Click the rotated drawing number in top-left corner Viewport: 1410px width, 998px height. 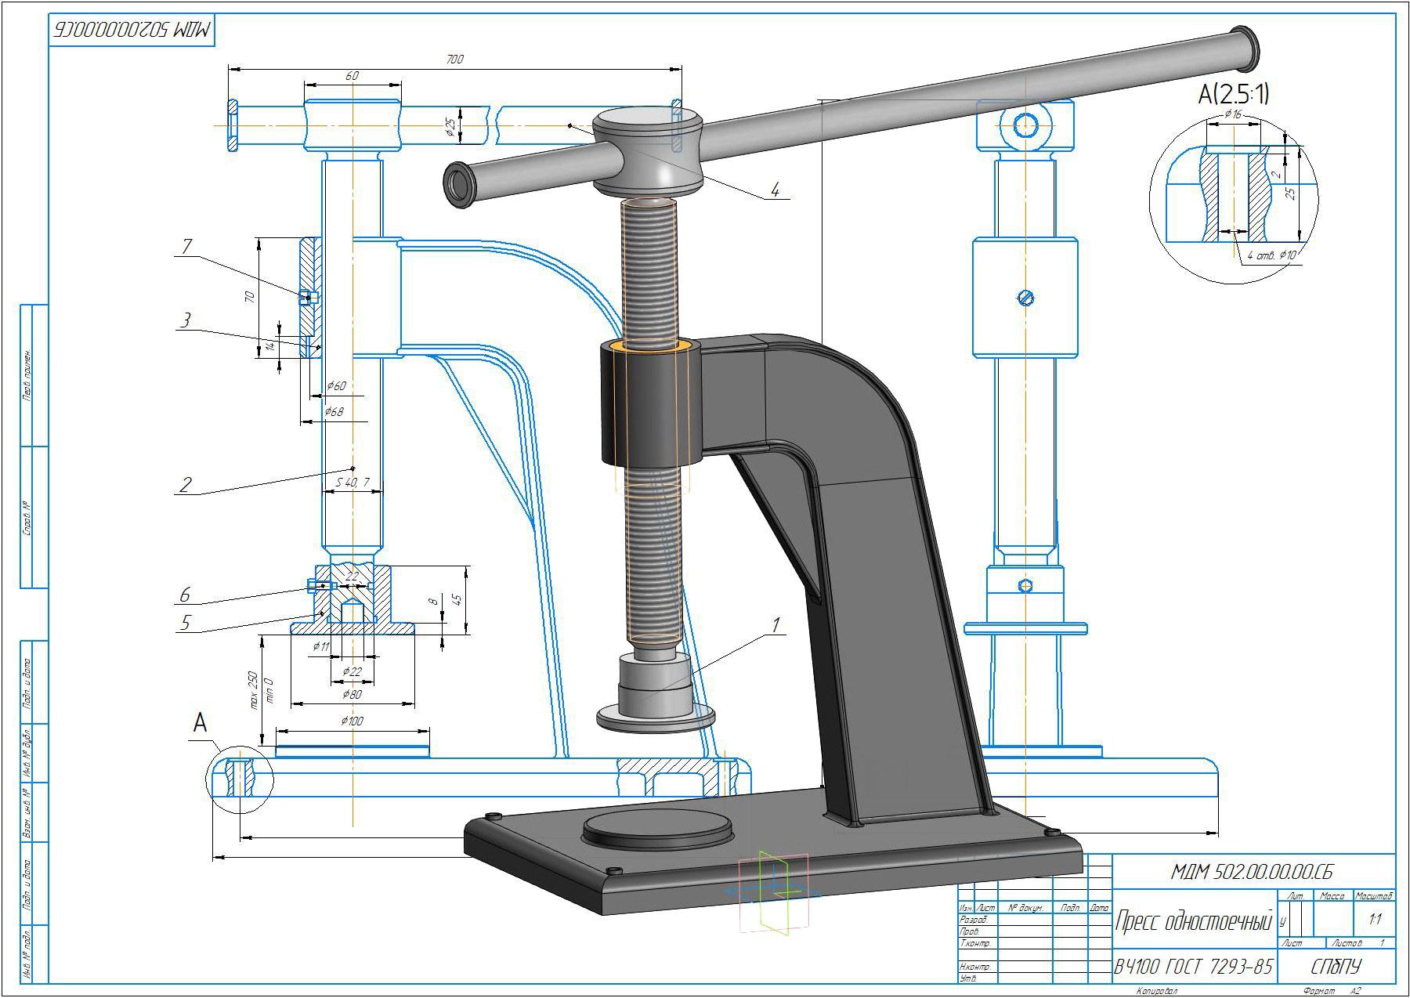[132, 30]
